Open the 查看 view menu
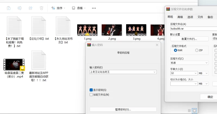The image size is (217, 114). pos(79,8)
